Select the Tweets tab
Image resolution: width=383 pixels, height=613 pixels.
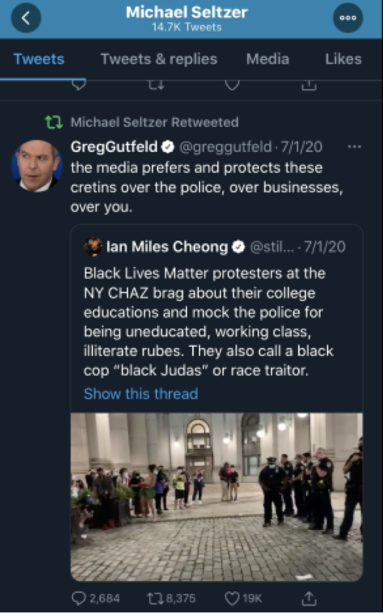click(x=39, y=59)
